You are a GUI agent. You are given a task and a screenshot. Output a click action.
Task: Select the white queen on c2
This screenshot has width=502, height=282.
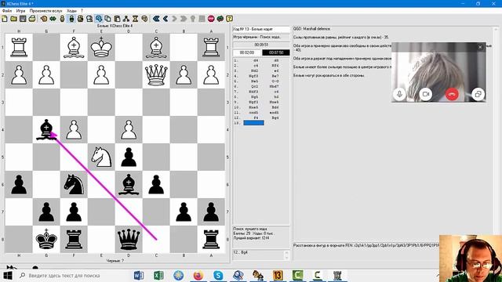156,75
